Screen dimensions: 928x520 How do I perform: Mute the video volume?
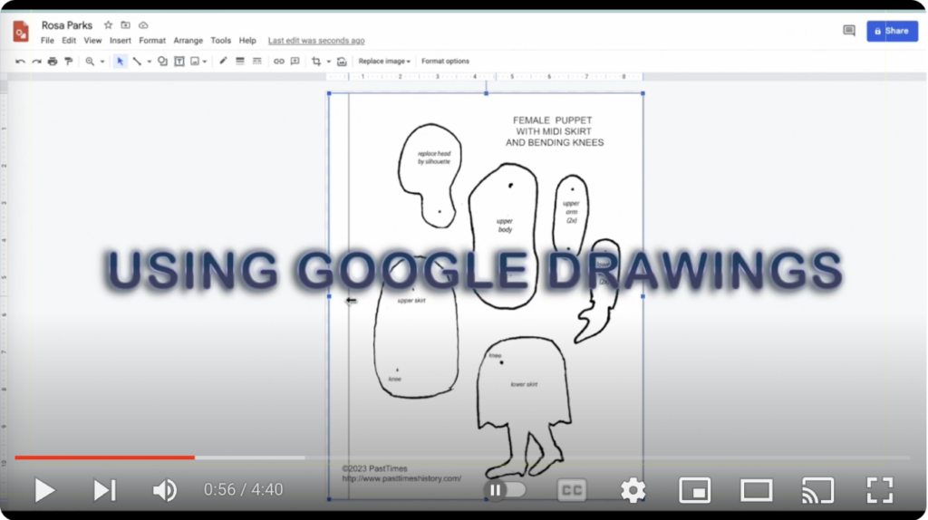(x=165, y=490)
